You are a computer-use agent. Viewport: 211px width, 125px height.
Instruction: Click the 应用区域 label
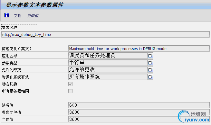point(9,56)
